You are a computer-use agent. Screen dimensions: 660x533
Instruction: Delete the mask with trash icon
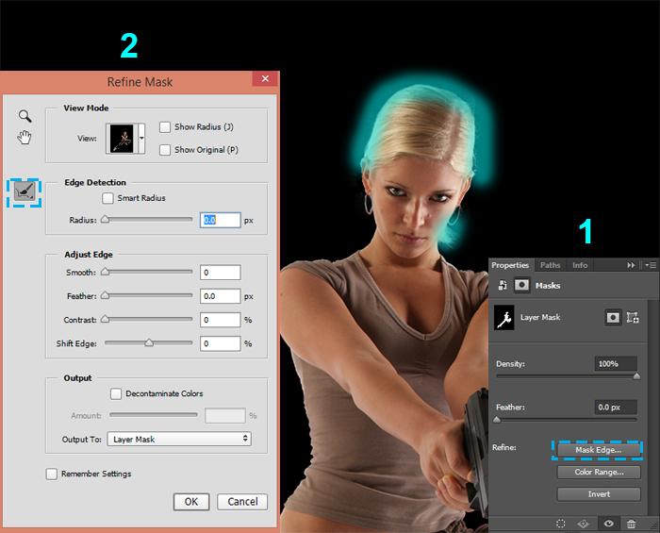point(631,524)
